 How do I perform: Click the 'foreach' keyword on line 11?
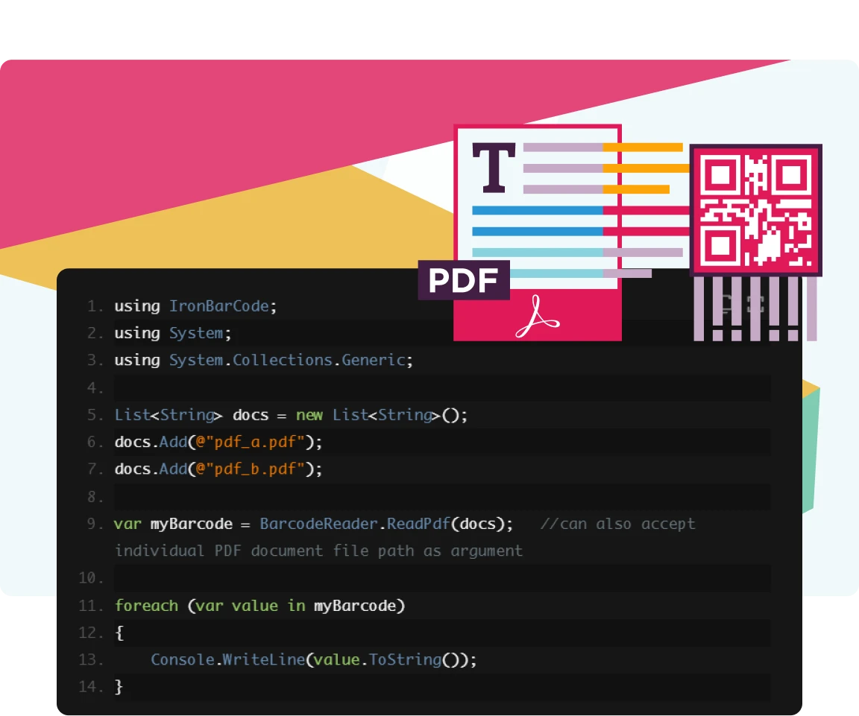(x=146, y=606)
